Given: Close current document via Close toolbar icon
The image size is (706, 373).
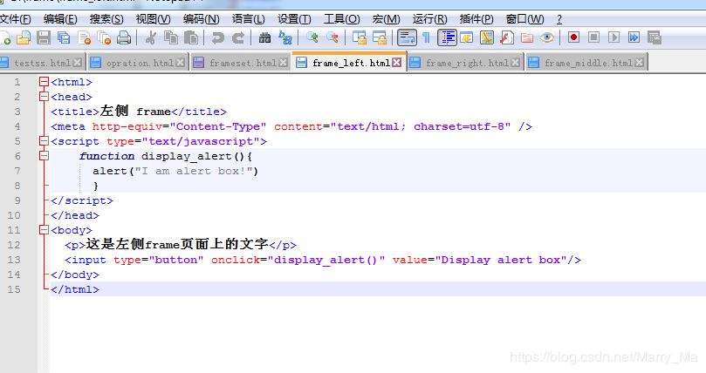Looking at the screenshot, I should click(x=84, y=37).
